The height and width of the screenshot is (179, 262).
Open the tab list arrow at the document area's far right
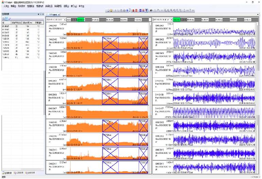tap(258, 15)
